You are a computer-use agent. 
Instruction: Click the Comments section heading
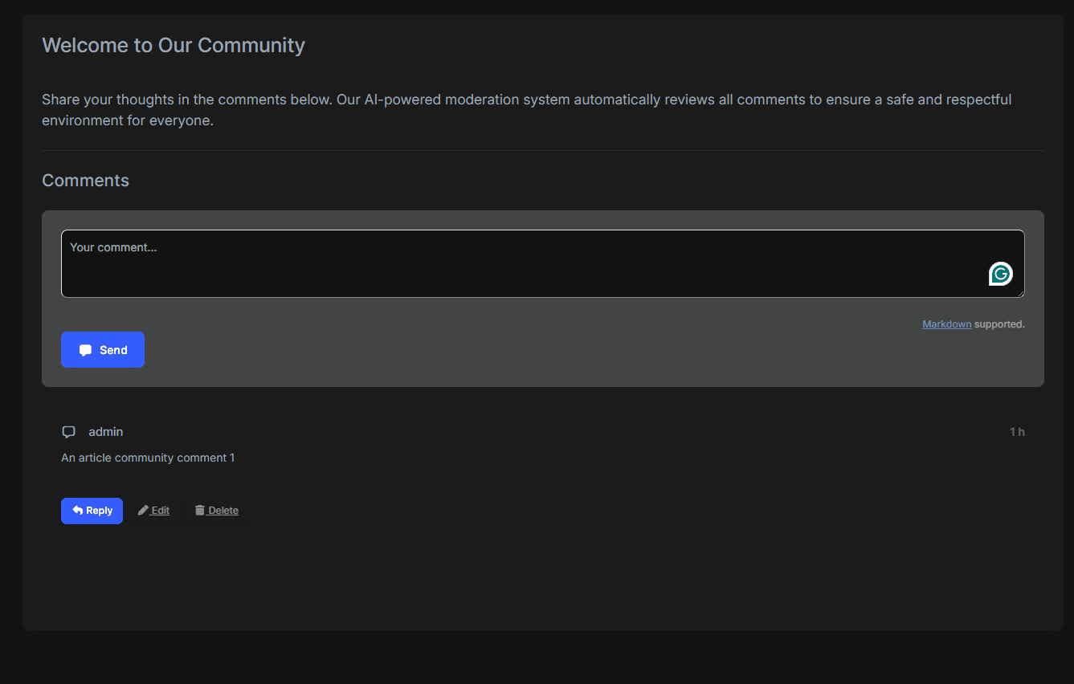coord(85,180)
